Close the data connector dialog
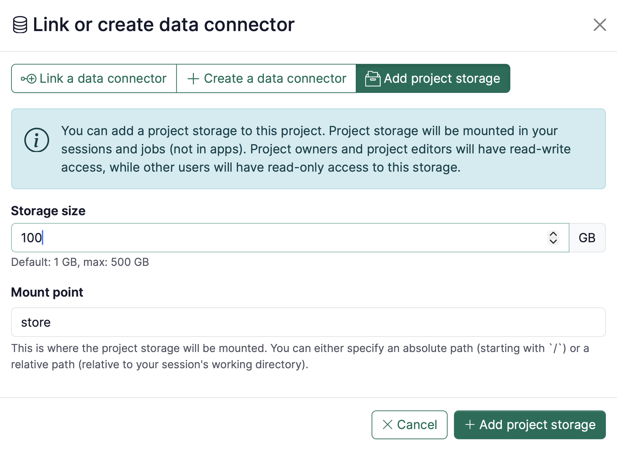 (600, 25)
